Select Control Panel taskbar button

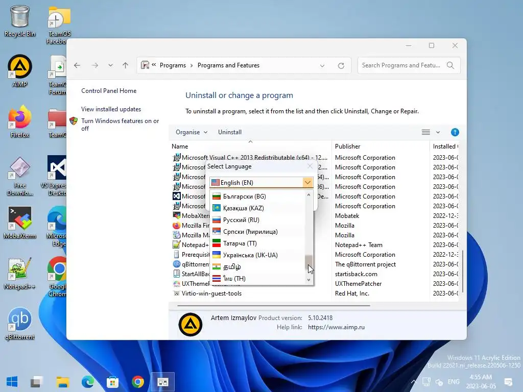163,382
